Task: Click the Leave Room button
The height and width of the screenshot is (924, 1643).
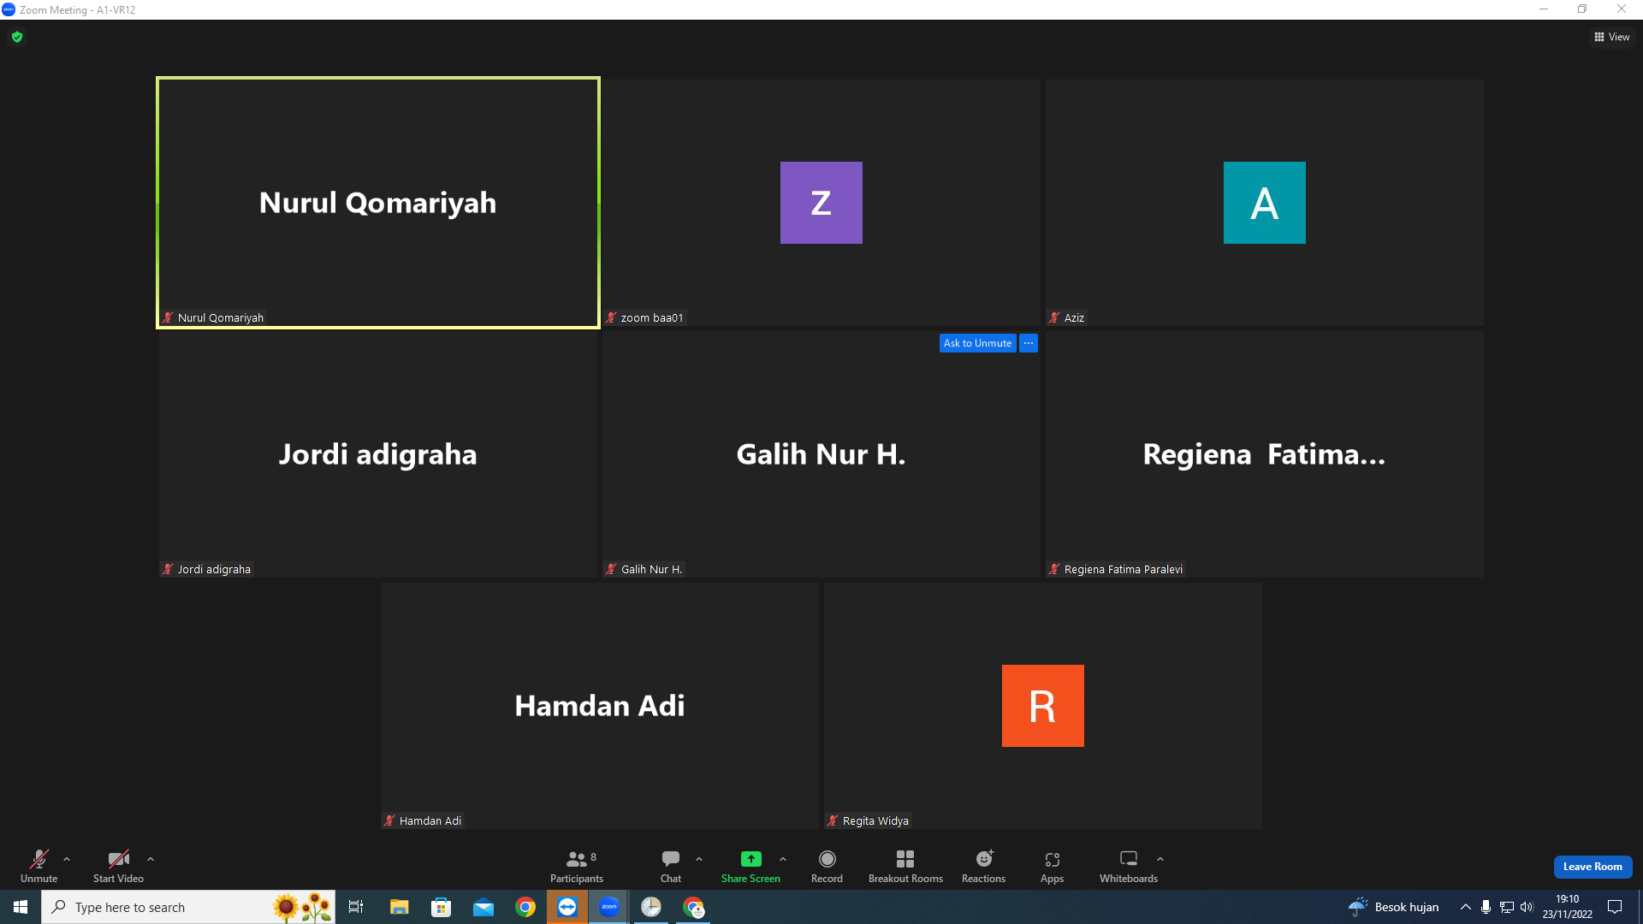Action: (1593, 867)
